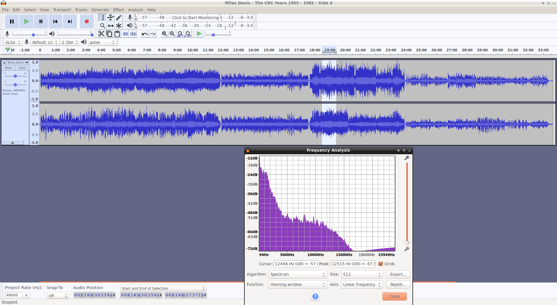Redo the last undone action
This screenshot has width=557, height=305.
coord(152,34)
